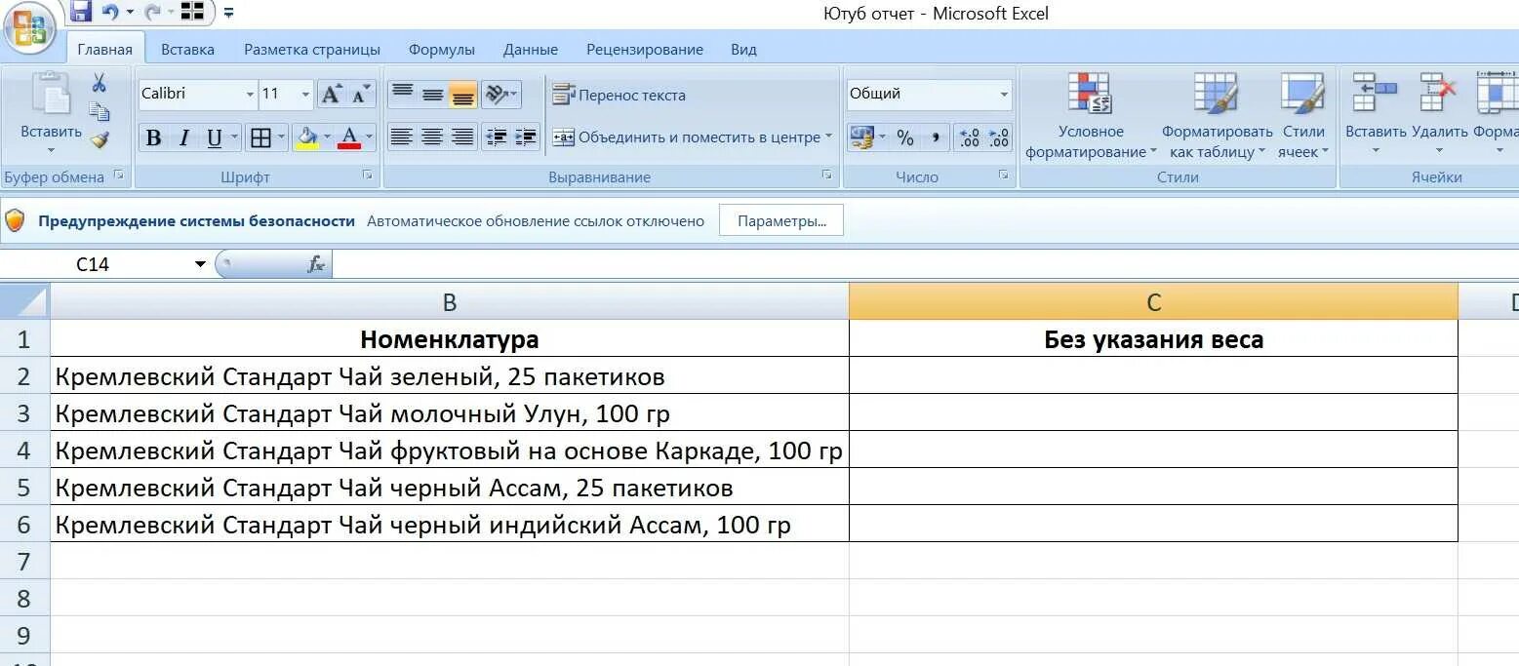
Task: Click the Select All corner box
Action: tap(24, 302)
